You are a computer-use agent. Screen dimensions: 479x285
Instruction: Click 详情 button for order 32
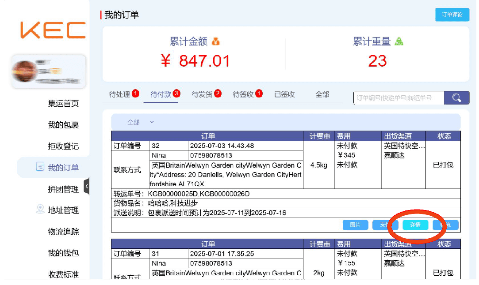415,225
